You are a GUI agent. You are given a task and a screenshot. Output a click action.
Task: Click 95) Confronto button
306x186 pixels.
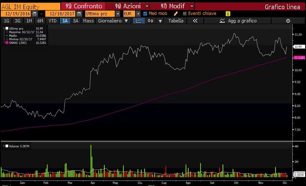tap(83, 6)
